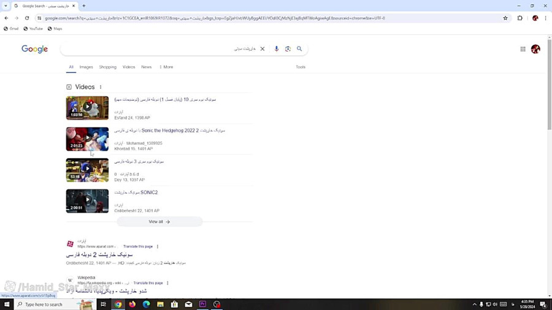Open options dots beside aparat.com result
Image resolution: width=552 pixels, height=310 pixels.
click(158, 246)
